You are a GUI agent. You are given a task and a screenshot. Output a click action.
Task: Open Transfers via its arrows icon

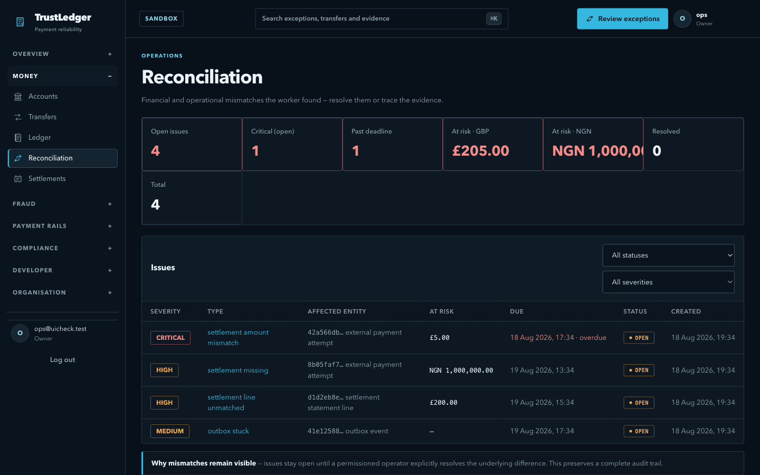click(18, 117)
